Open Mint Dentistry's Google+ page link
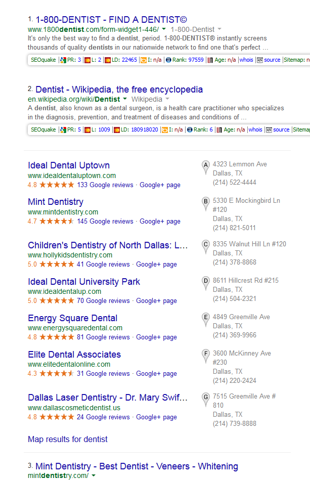310x480 pixels. [x=160, y=221]
